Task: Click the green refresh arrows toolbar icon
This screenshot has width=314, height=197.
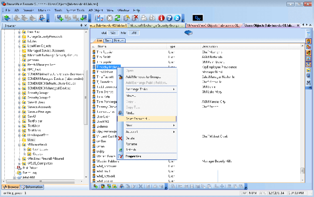Action: click(117, 18)
